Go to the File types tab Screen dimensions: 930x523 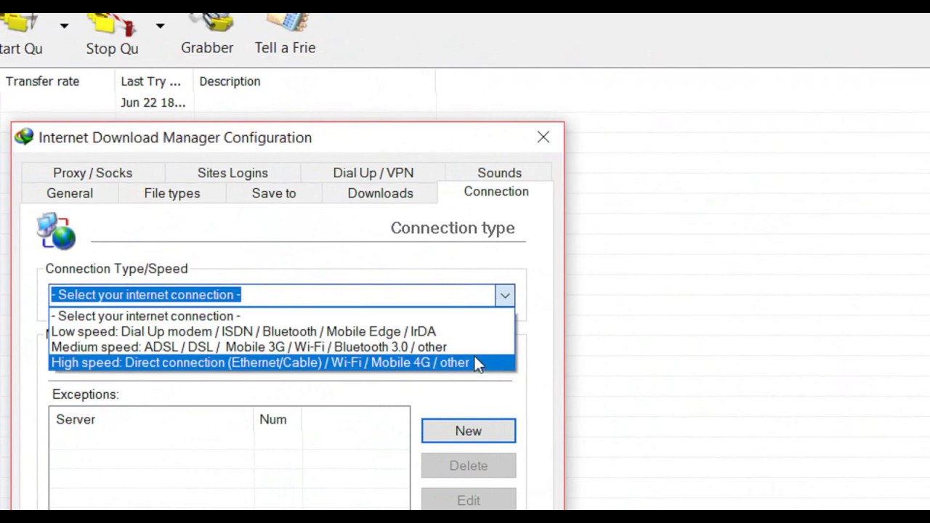click(172, 193)
